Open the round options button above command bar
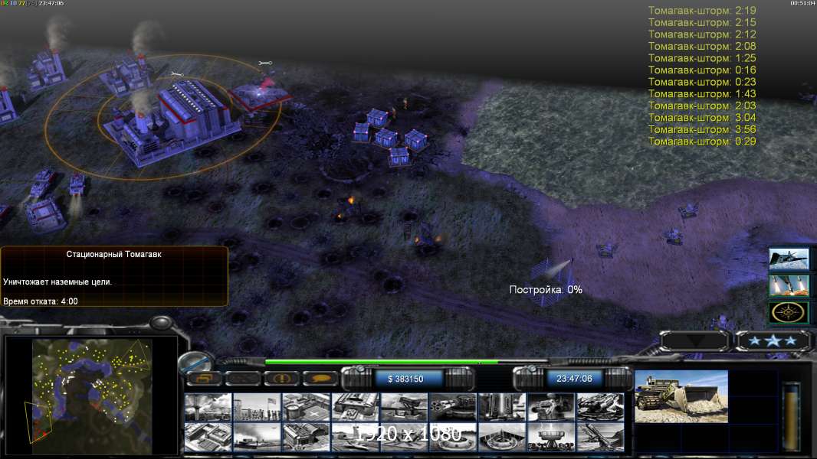Screen dimensions: 817x459 [195, 363]
